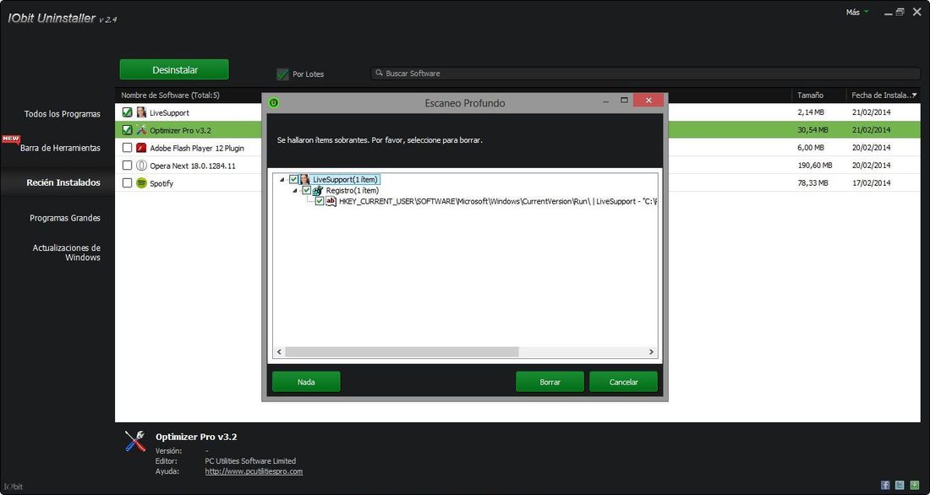Screen dimensions: 930x495
Task: Click the green Desinstalar button
Action: (174, 69)
